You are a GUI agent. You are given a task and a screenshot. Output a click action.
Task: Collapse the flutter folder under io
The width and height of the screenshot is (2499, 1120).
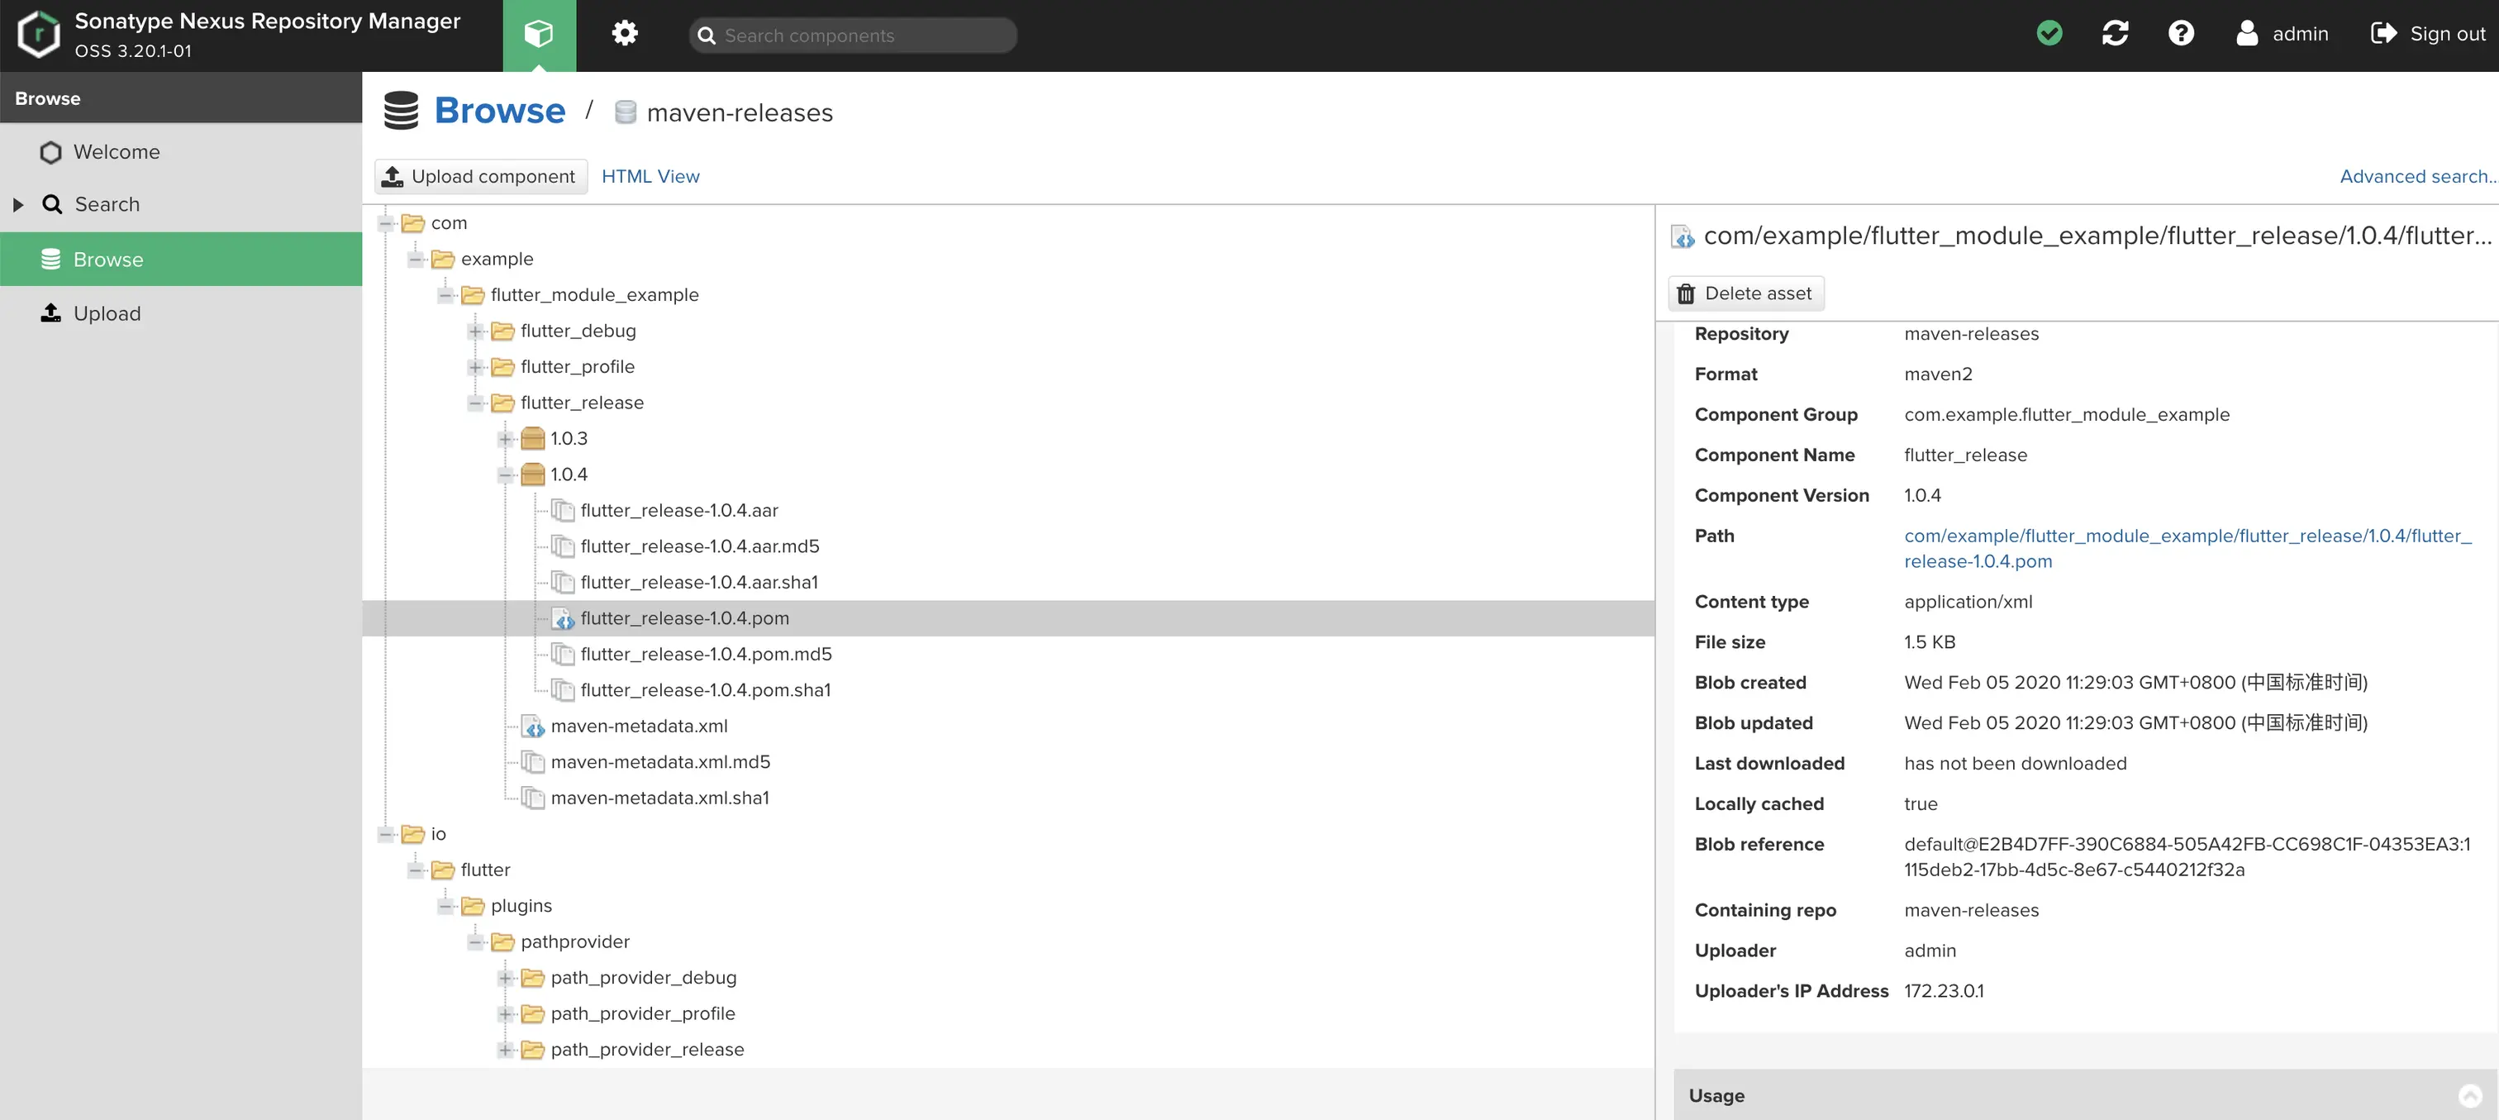416,870
